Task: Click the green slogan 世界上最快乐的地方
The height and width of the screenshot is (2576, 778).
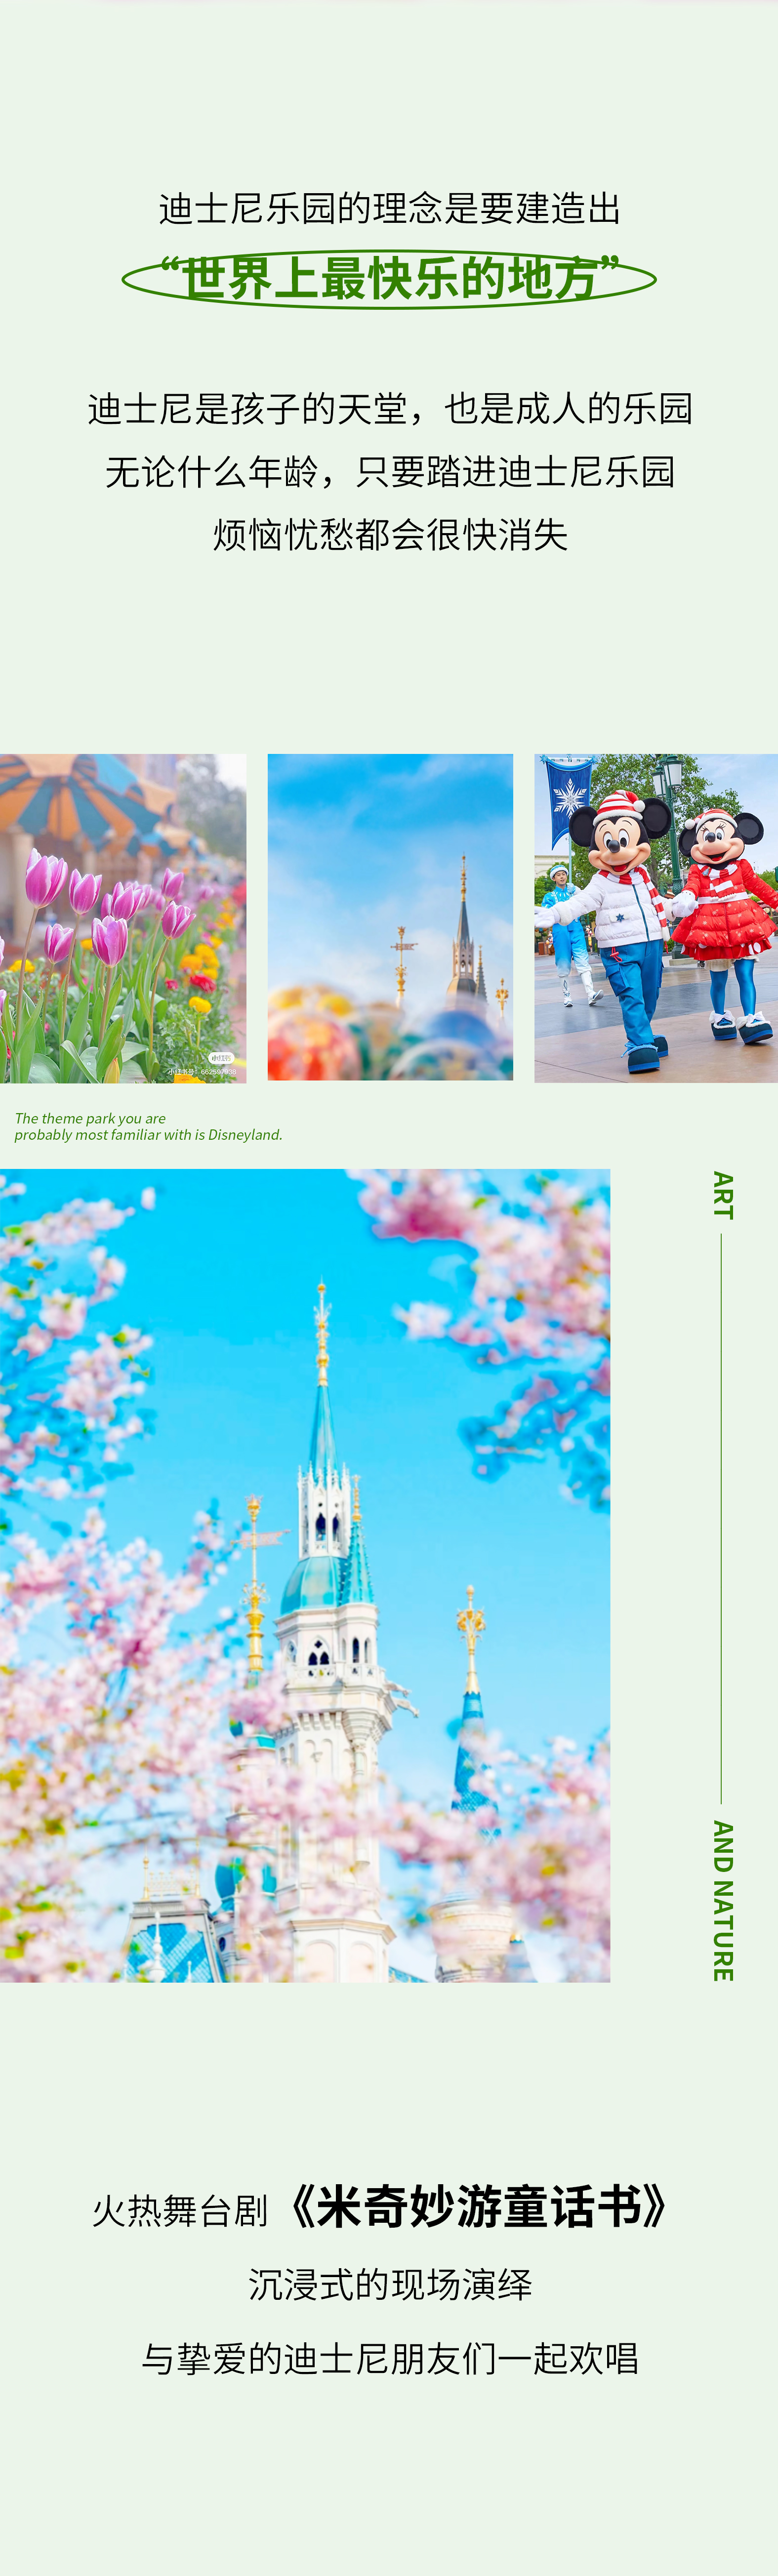Action: (x=389, y=279)
